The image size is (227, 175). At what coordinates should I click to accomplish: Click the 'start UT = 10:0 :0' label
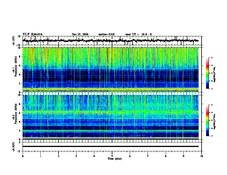[138, 34]
